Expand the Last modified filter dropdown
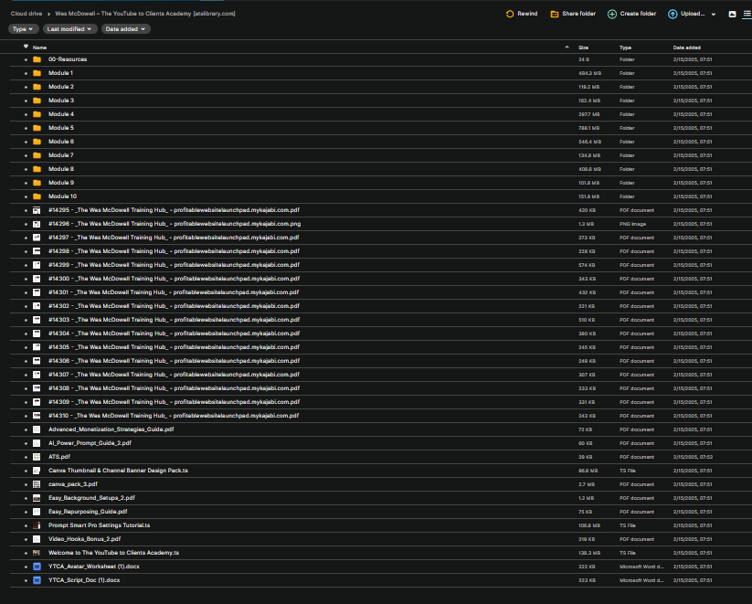This screenshot has width=752, height=604. (69, 29)
